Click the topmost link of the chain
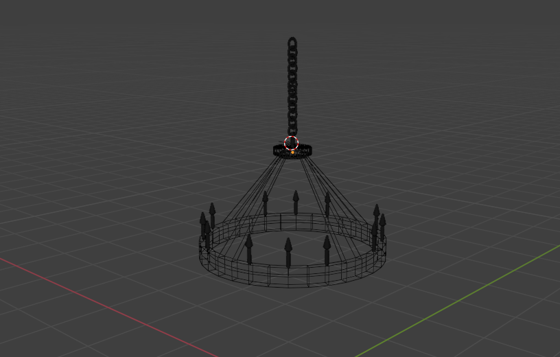The image size is (560, 357). pos(292,43)
